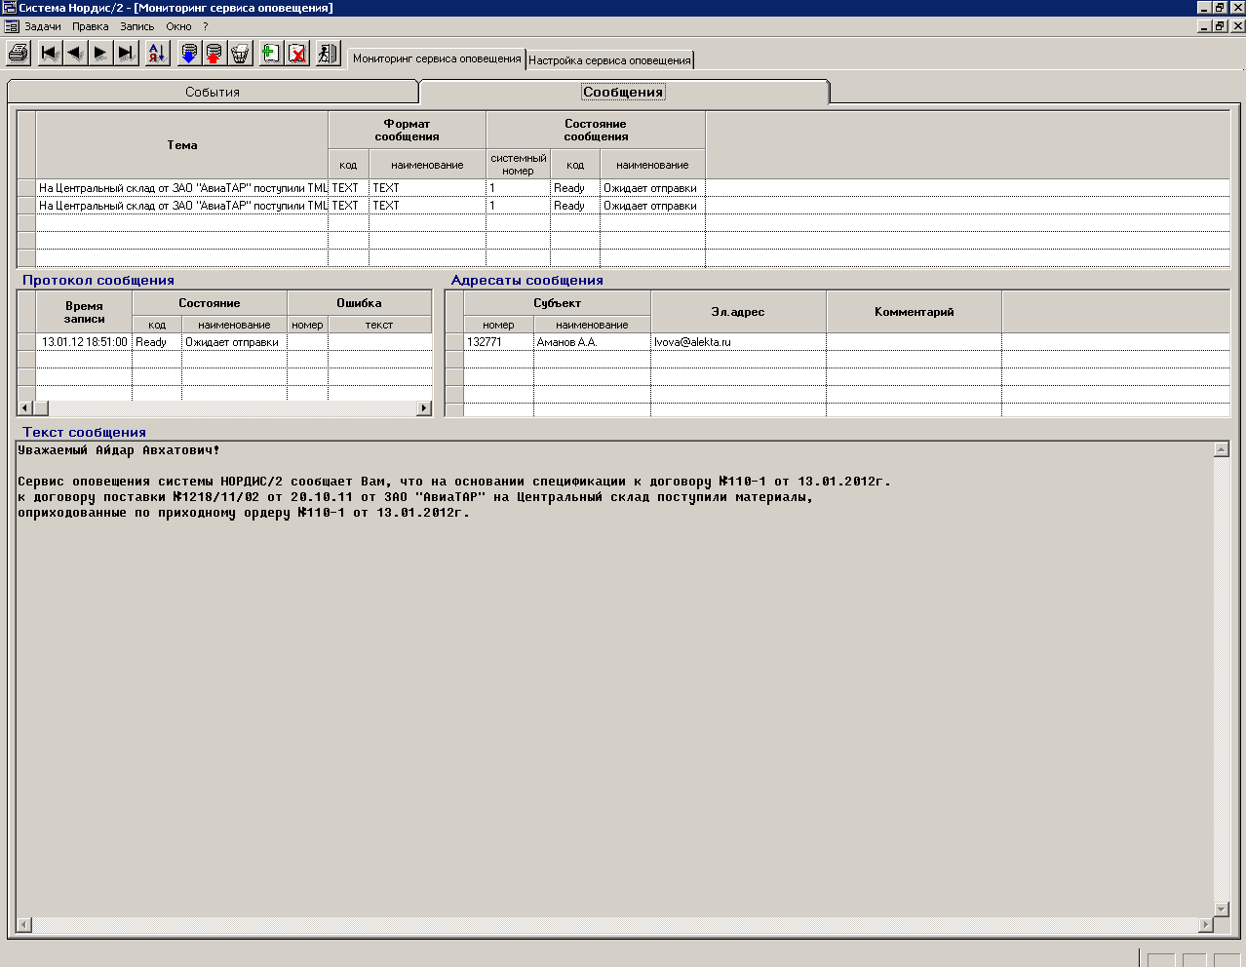
Task: Click the database blue down-arrow icon
Action: pyautogui.click(x=189, y=54)
